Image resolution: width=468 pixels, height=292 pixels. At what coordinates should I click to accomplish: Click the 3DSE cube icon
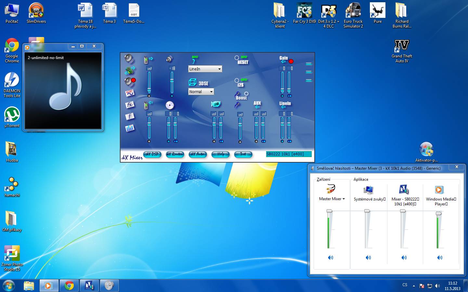[x=193, y=82]
